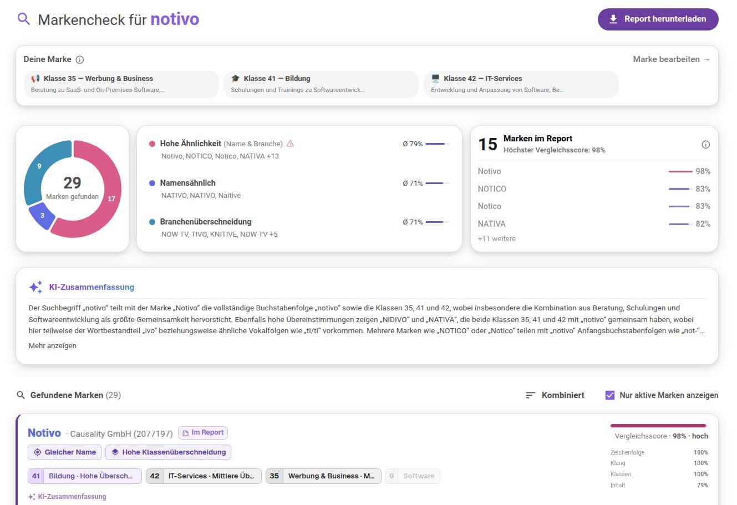Click the blue donut segment labeled 3
The image size is (737, 505).
click(42, 215)
